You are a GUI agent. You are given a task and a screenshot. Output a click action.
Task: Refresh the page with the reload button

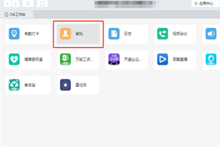coord(28,4)
